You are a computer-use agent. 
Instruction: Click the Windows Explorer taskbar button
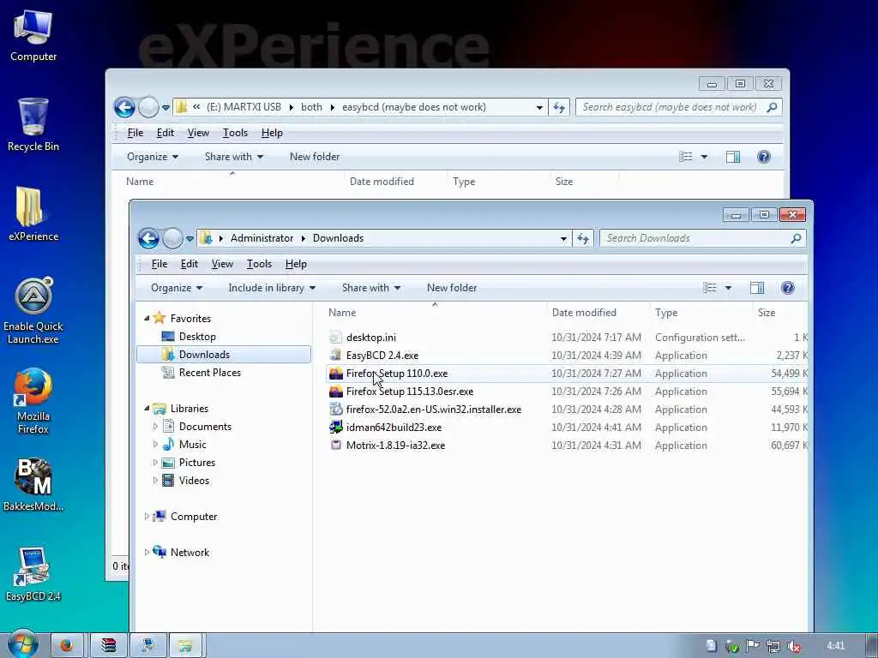click(x=185, y=646)
